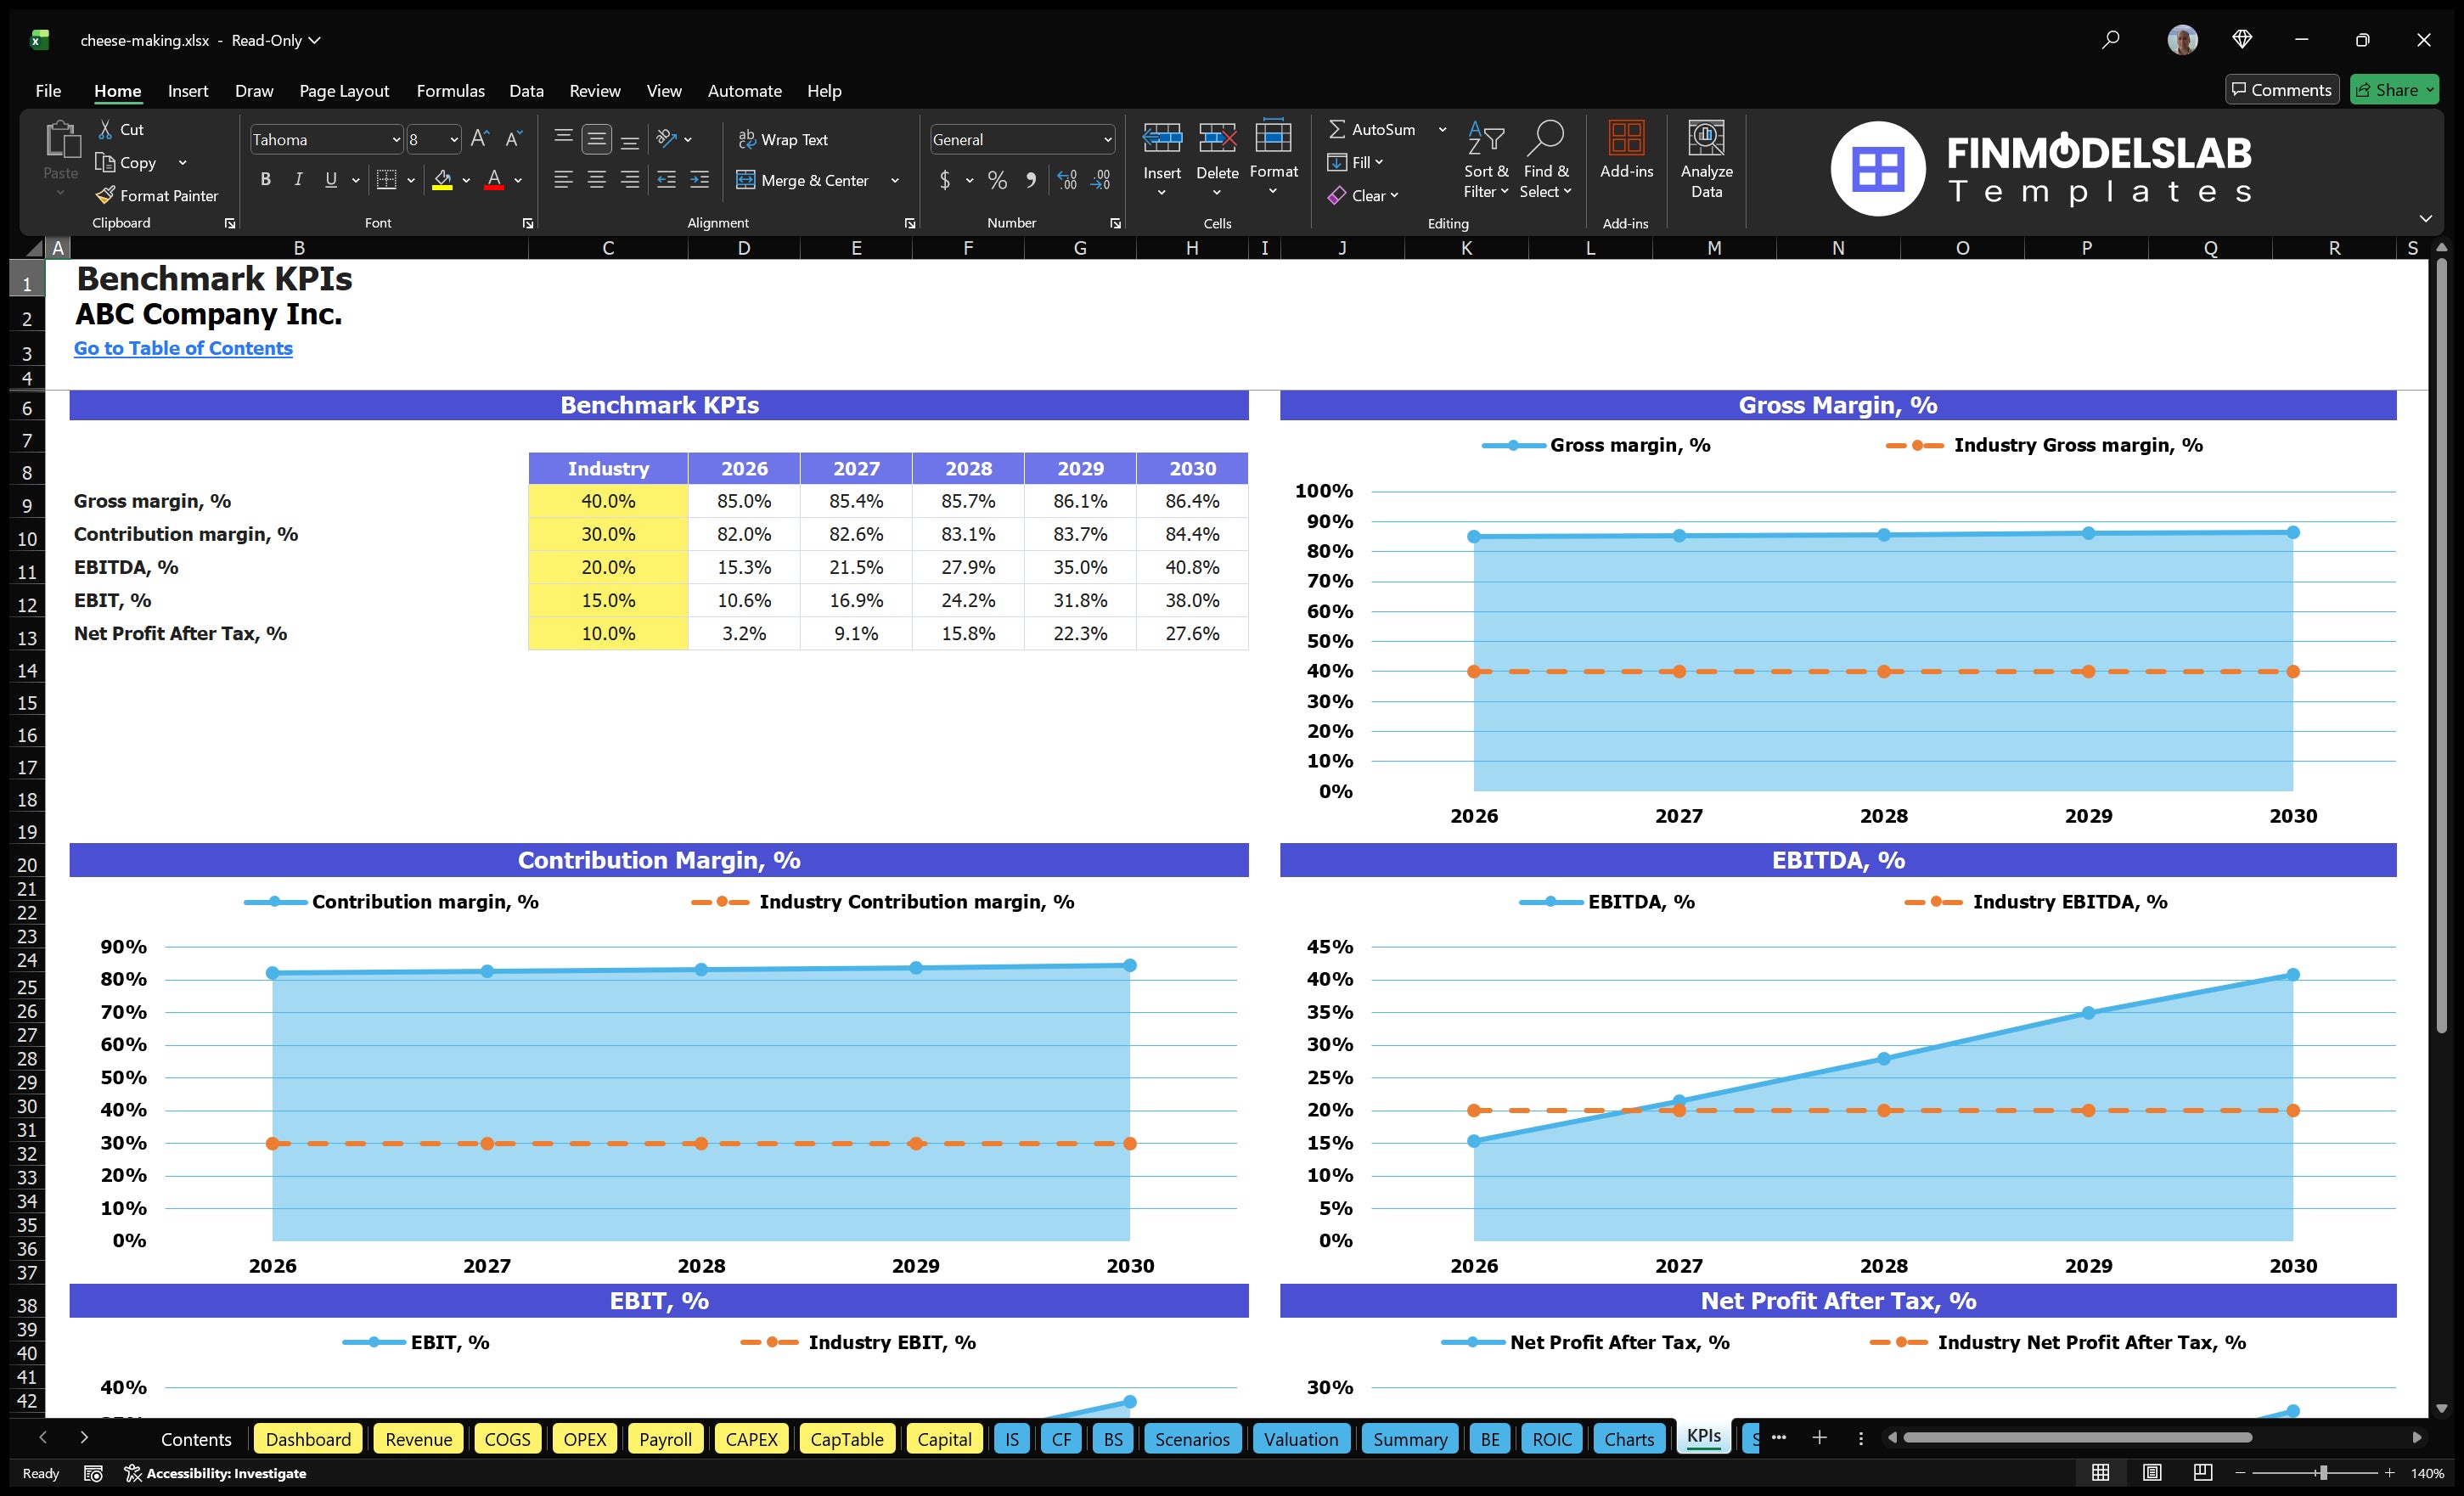Open the font name dropdown
This screenshot has height=1496, width=2464.
[397, 139]
